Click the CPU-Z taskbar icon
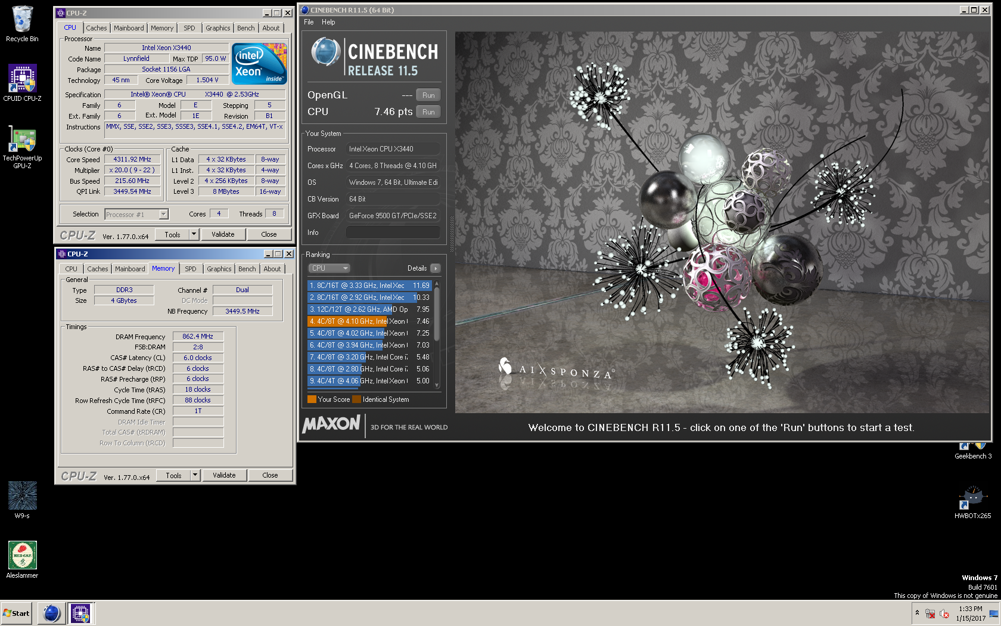 [x=80, y=613]
